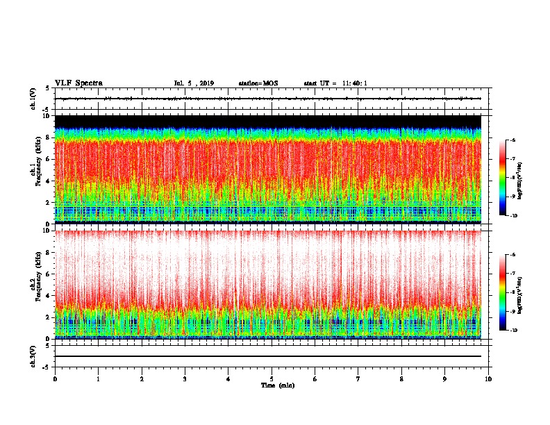The width and height of the screenshot is (550, 425).
Task: Click the "VLF Spectra" plot title
Action: (78, 83)
